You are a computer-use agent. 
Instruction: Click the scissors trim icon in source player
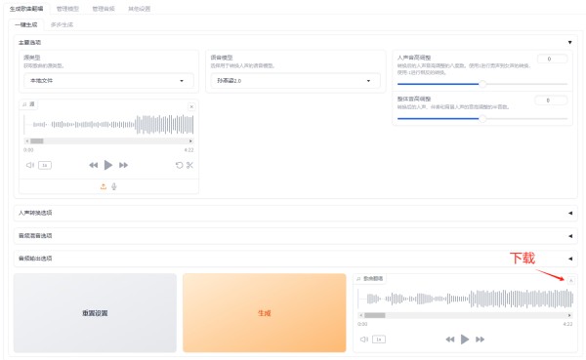189,165
